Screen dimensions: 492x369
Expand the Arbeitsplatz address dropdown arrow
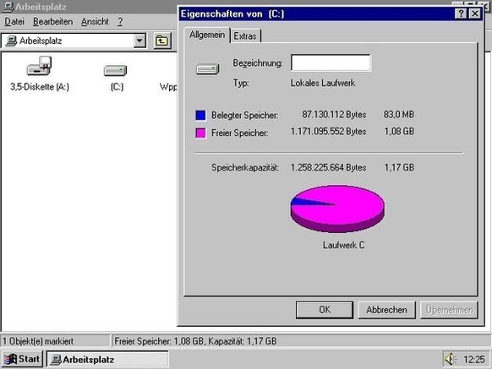click(x=139, y=41)
